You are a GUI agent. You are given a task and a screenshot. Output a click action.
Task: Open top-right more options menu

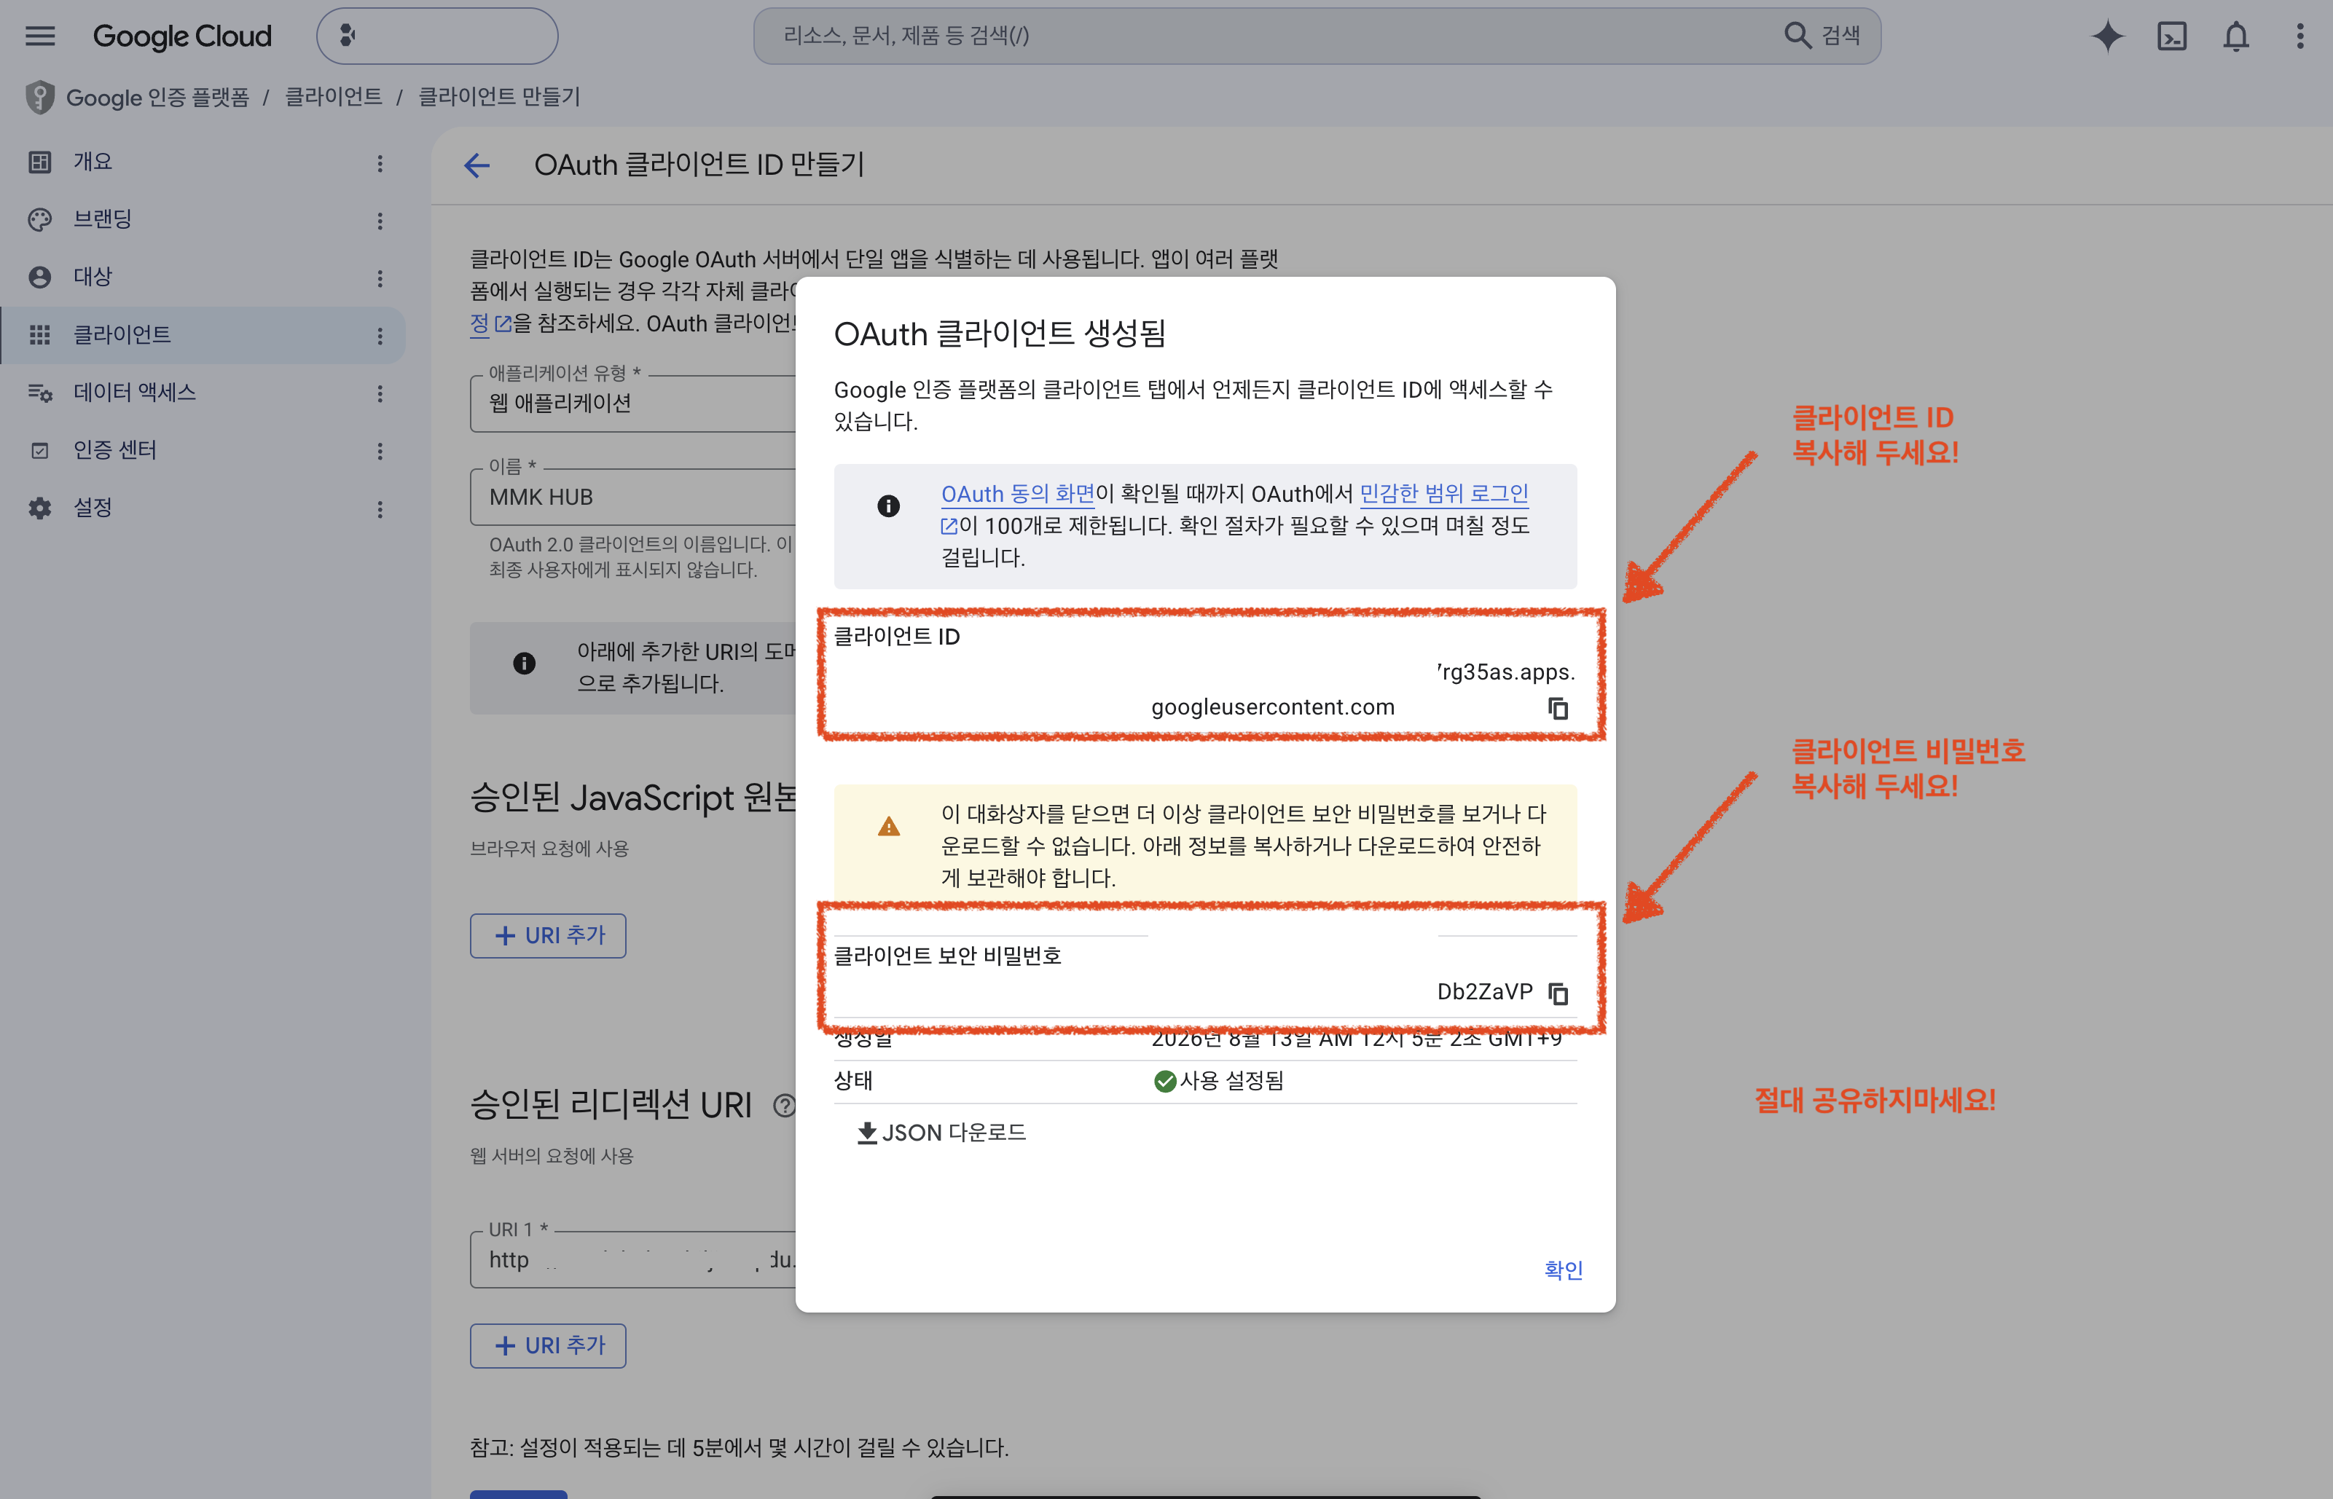pyautogui.click(x=2300, y=36)
